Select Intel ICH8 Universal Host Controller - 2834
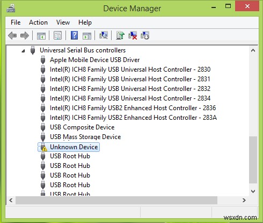263x223 pixels. [130, 98]
